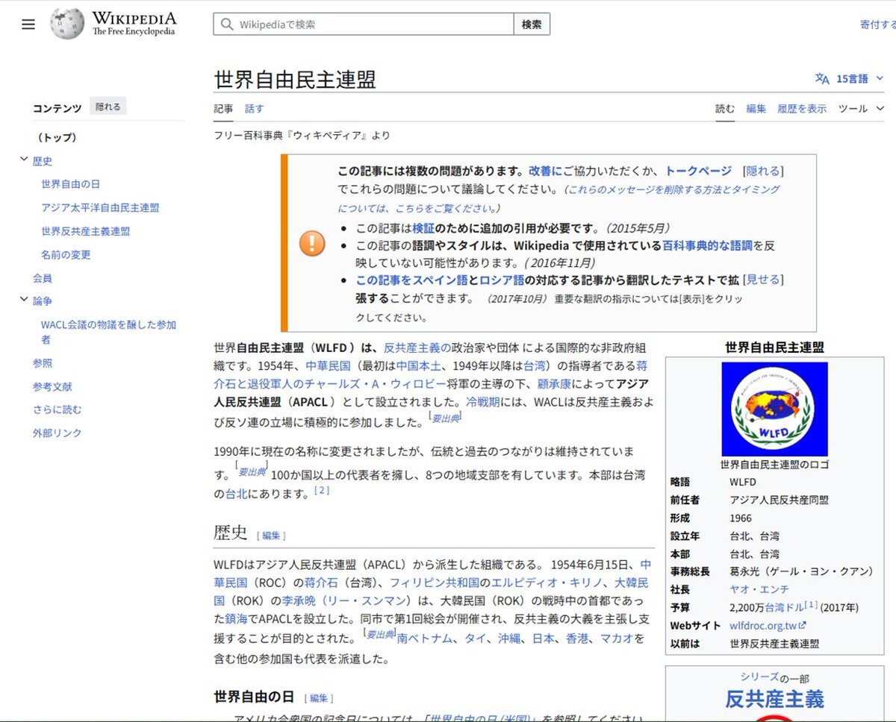Collapse the 論争 section in contents
The width and height of the screenshot is (896, 722).
pos(25,300)
